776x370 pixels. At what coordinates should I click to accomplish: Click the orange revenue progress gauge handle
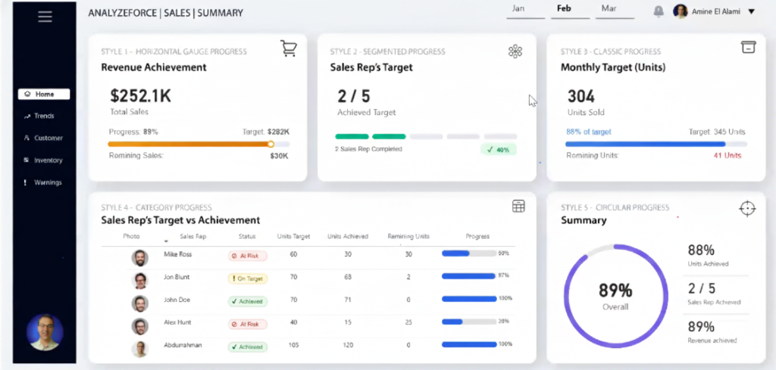(x=271, y=144)
